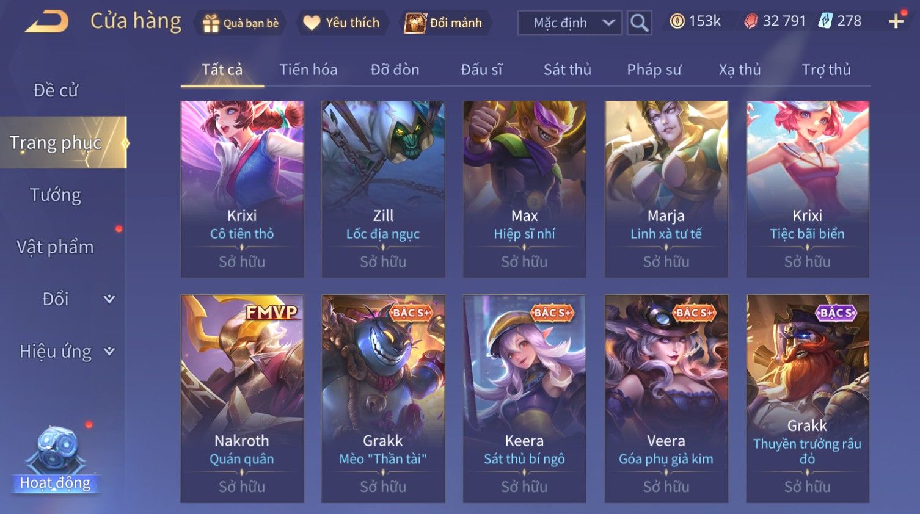Screen dimensions: 920x514
Task: Select Zill Lốc địa ngục skin card
Action: click(383, 189)
